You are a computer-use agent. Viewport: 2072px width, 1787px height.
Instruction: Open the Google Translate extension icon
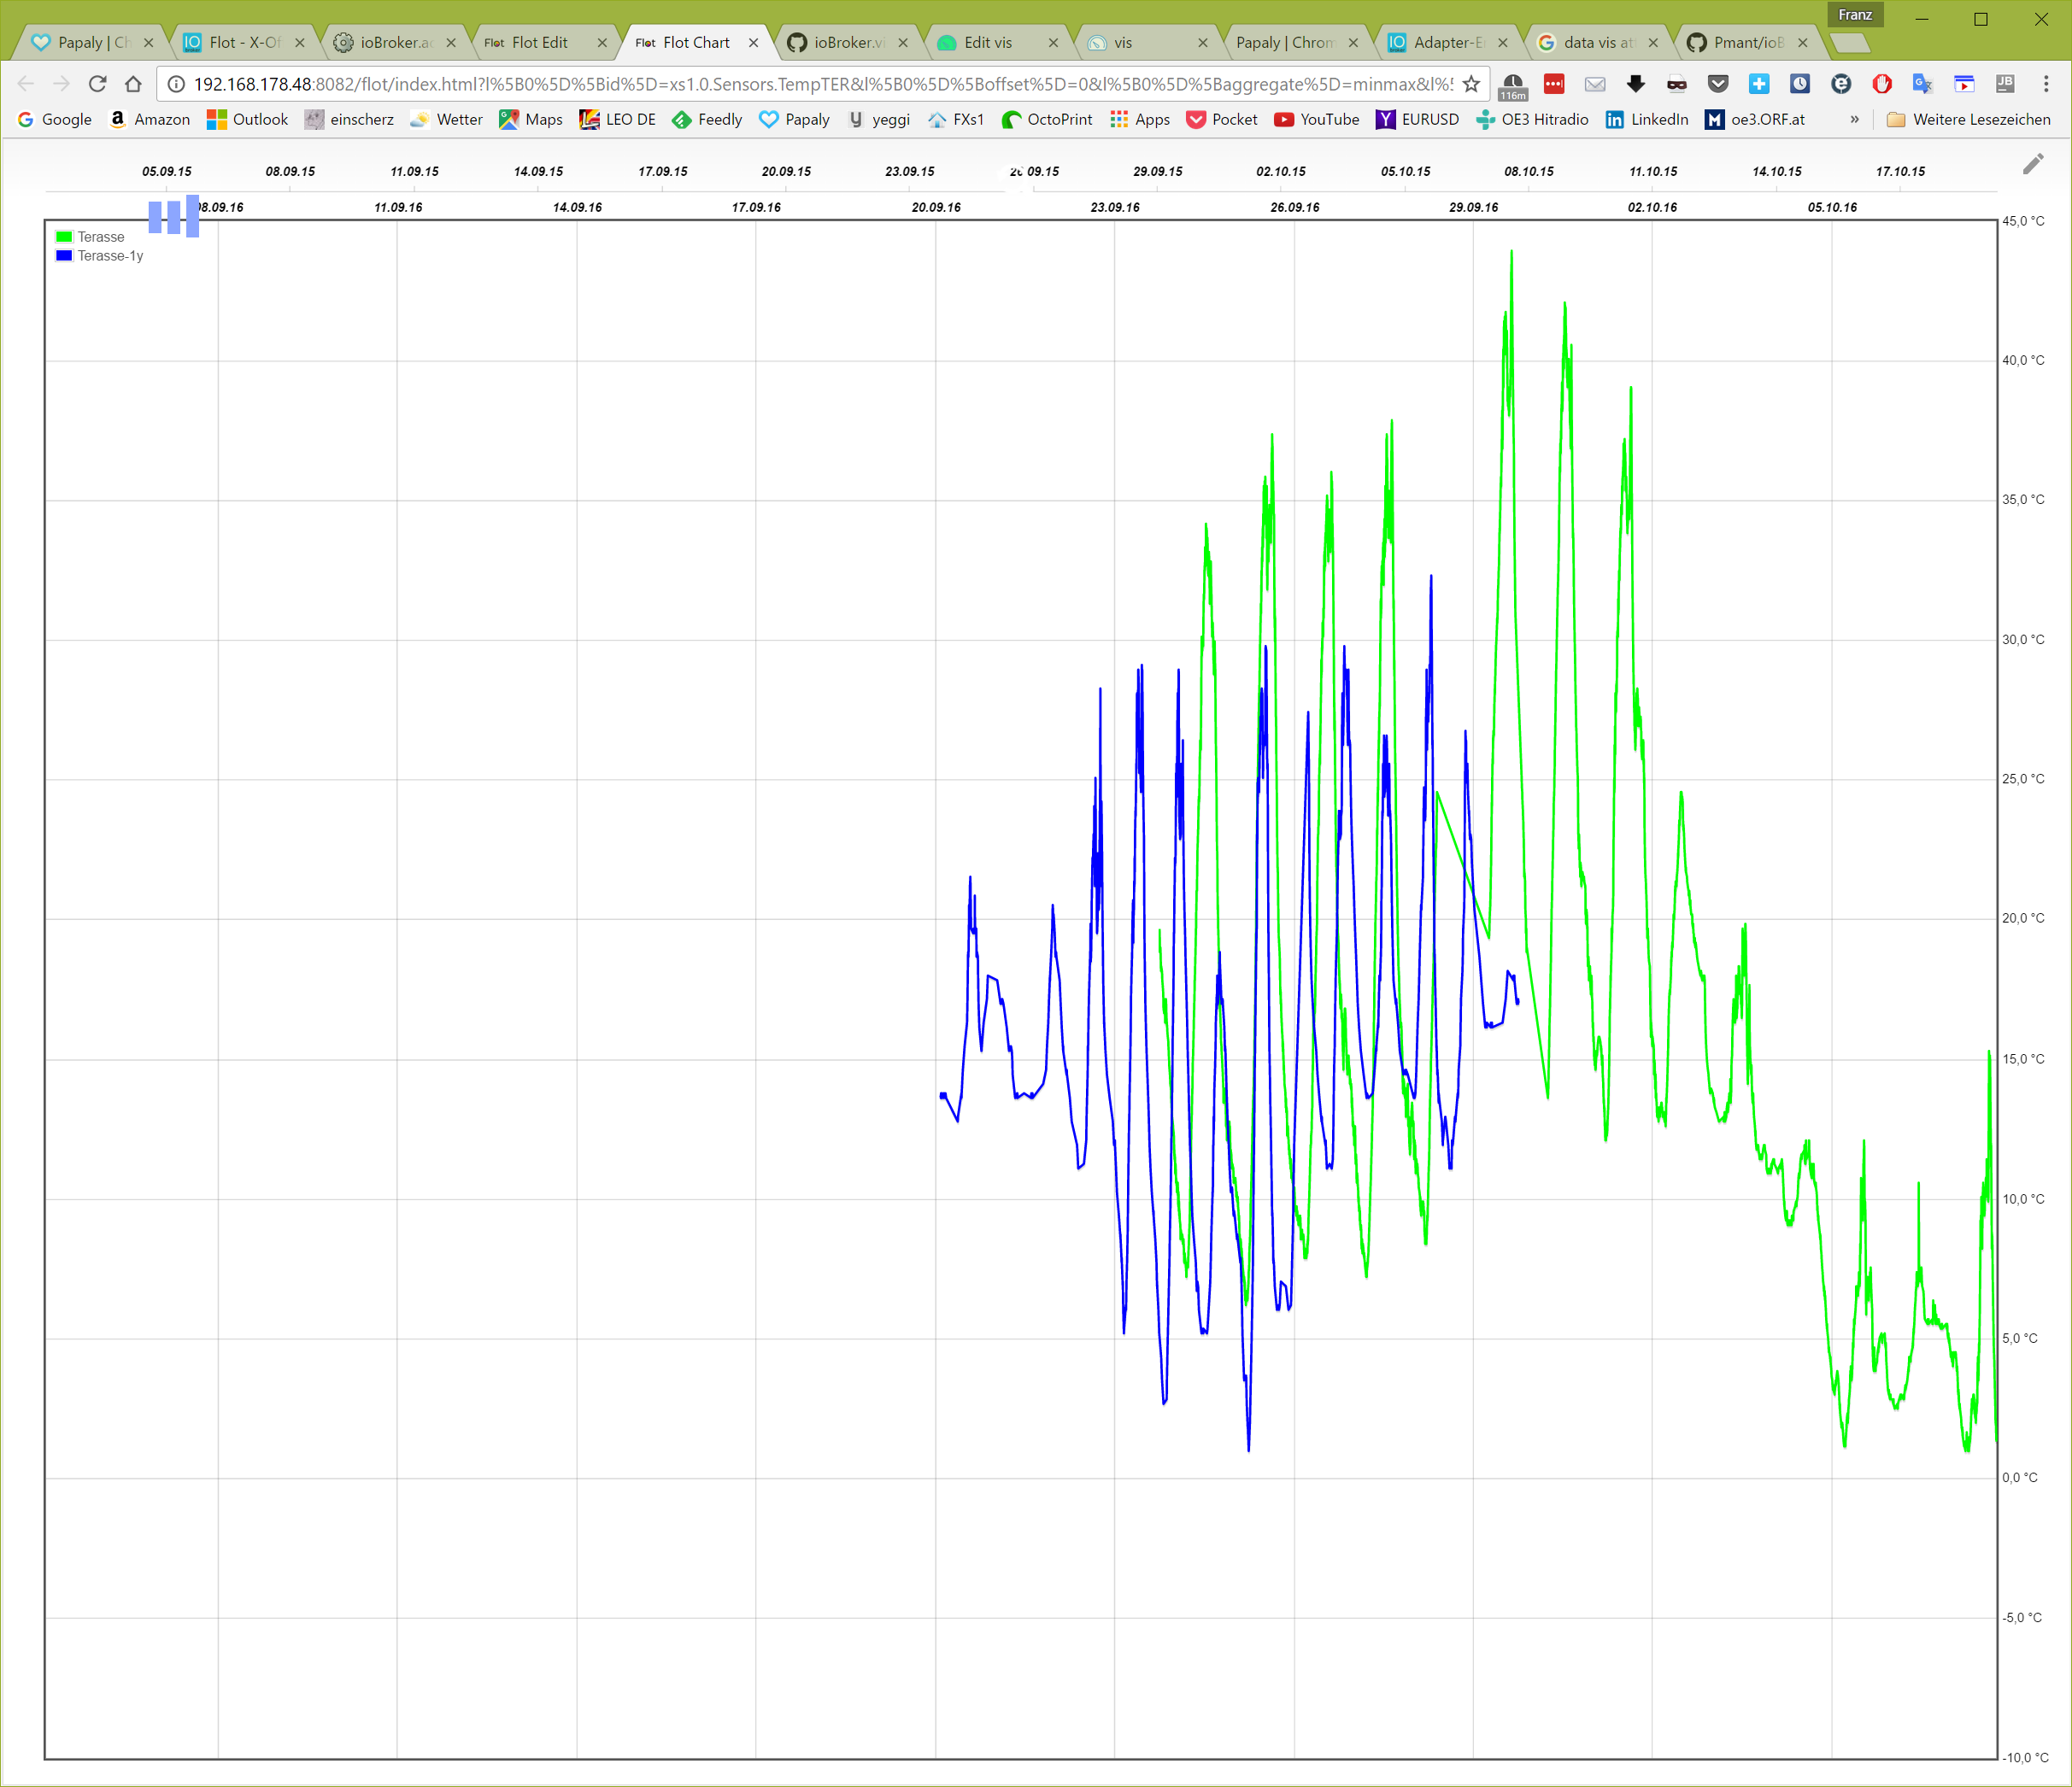pyautogui.click(x=1922, y=84)
